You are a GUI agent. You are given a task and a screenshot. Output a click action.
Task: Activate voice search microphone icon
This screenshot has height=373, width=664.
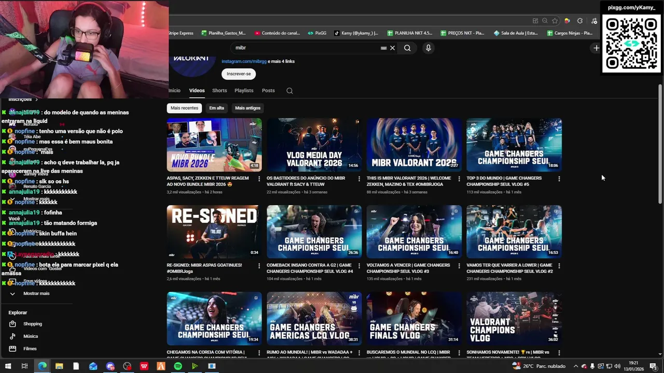click(428, 48)
